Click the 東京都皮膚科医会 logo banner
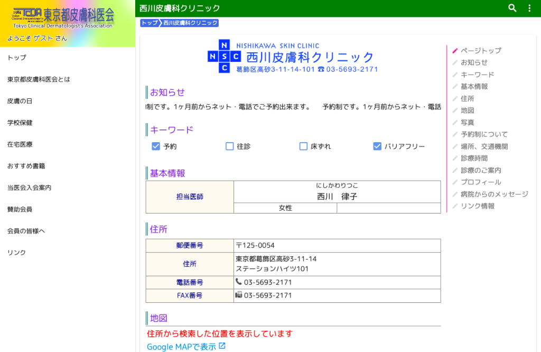 coord(63,18)
